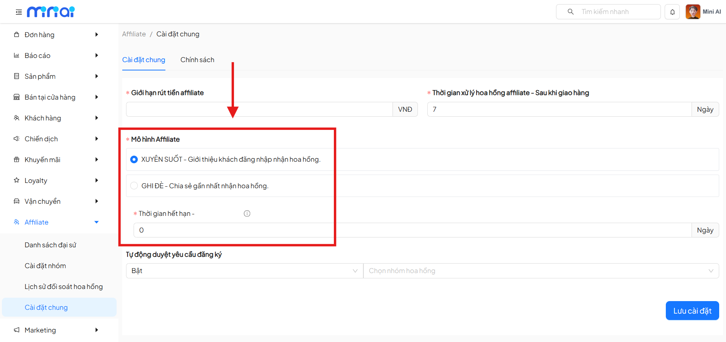Click the search magnifier icon
Viewport: 726px width, 342px height.
[x=570, y=12]
